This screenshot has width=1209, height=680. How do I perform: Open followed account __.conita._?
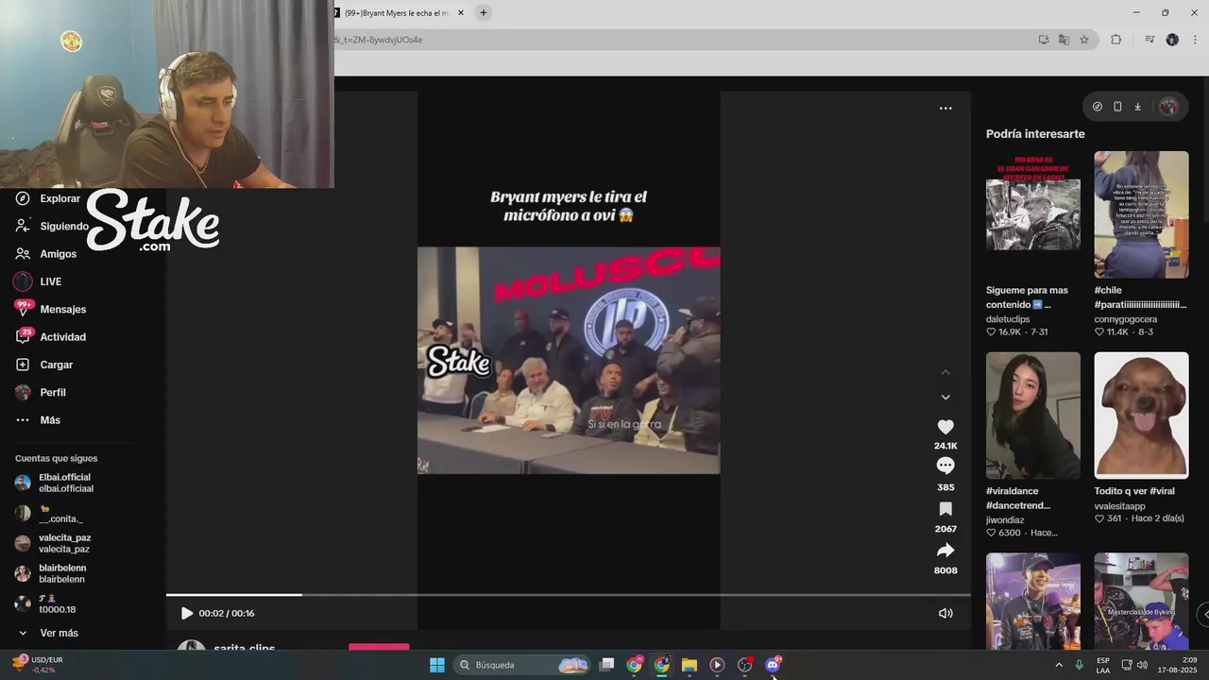pos(60,513)
